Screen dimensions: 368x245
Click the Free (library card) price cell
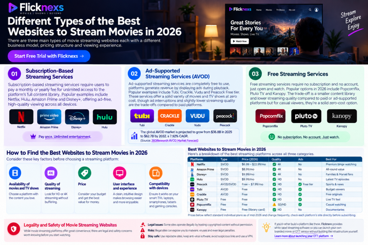(x=253, y=209)
